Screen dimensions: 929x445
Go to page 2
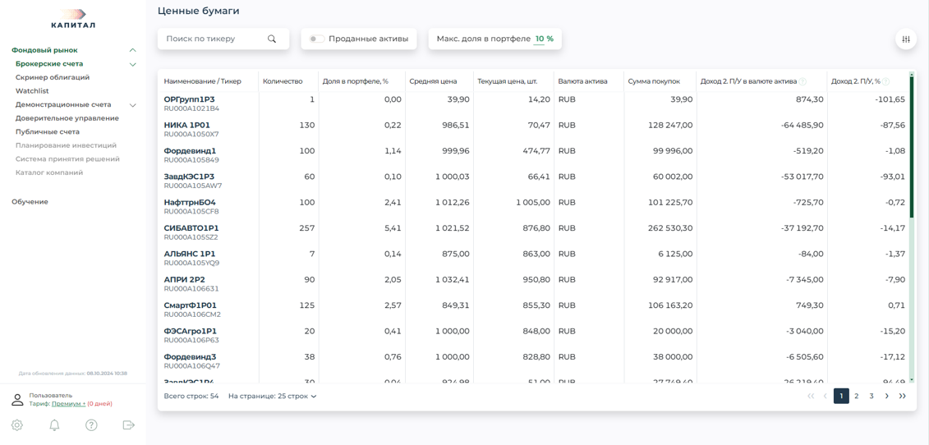click(856, 397)
